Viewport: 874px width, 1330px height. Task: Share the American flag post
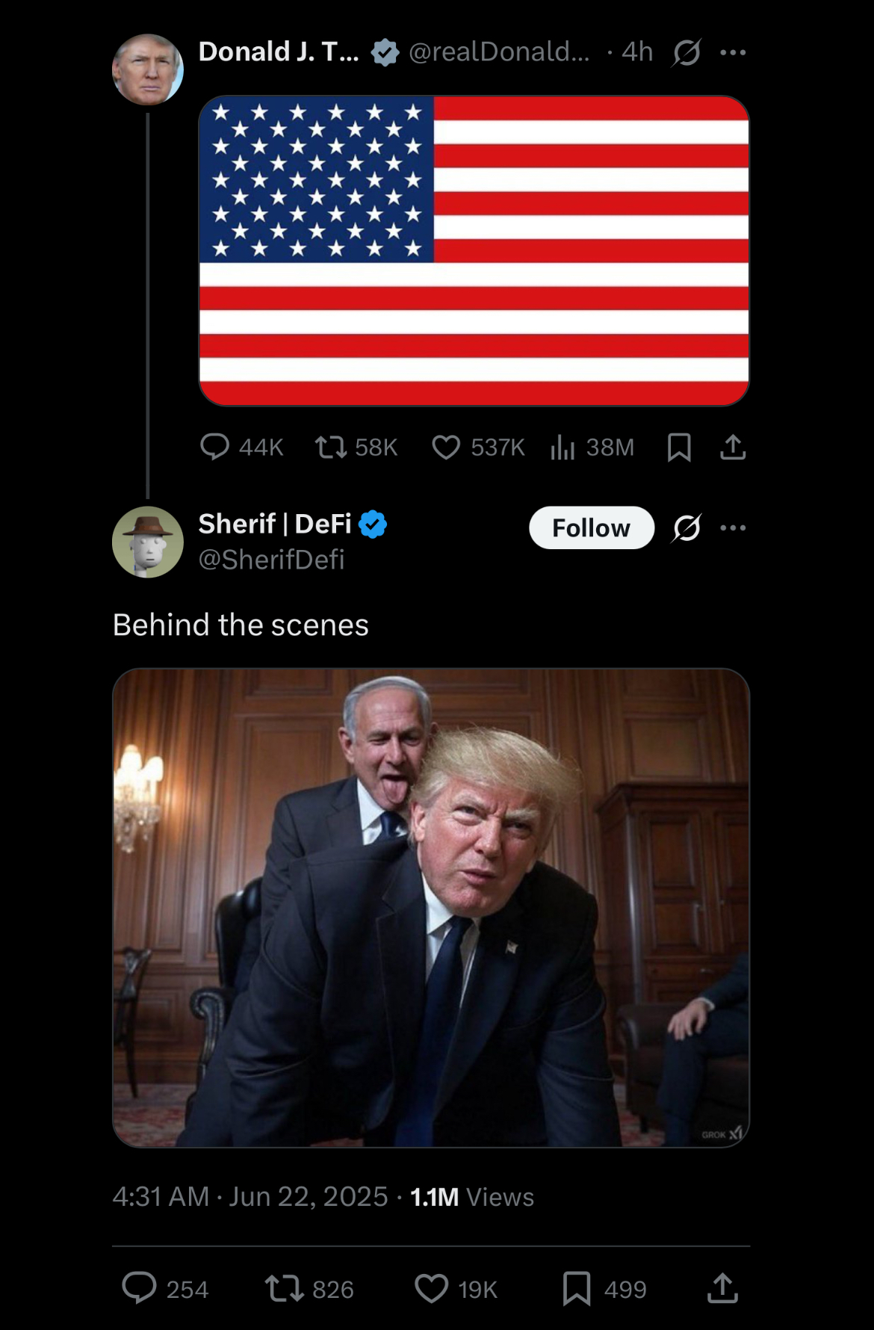pyautogui.click(x=733, y=447)
